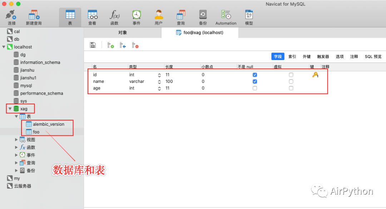Screen dimensions: 386x209
Task: Enable the 虚拟 checkbox for age
Action: (x=291, y=88)
